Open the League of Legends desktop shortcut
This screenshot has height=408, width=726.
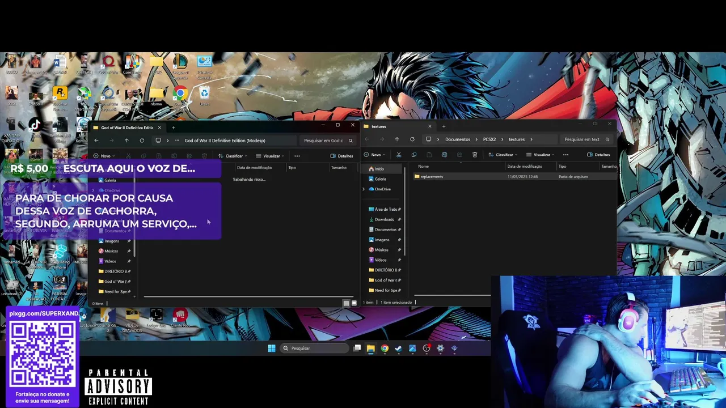[180, 65]
